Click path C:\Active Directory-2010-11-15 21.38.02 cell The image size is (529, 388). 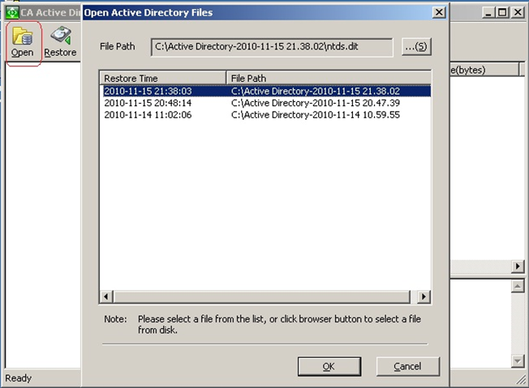pyautogui.click(x=316, y=92)
